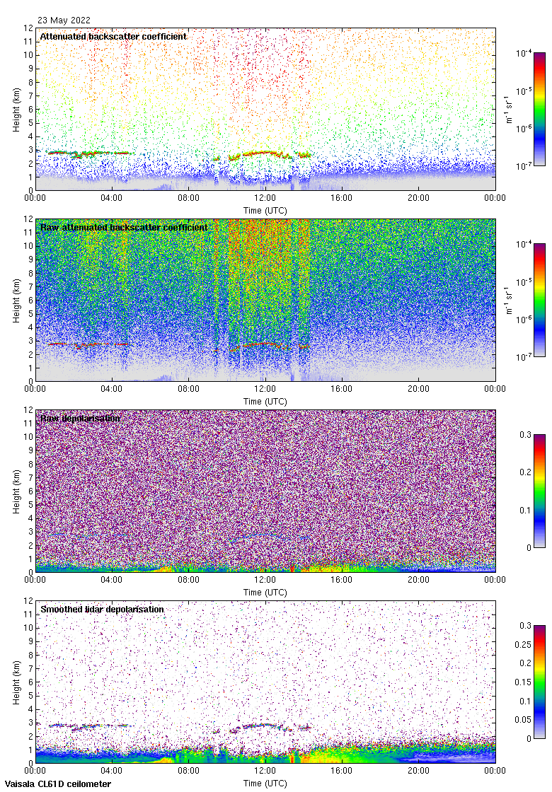Viewport: 552px width, 792px height.
Task: Click the 0.05 label on the Smoothed depolarisation colorbar
Action: point(523,720)
